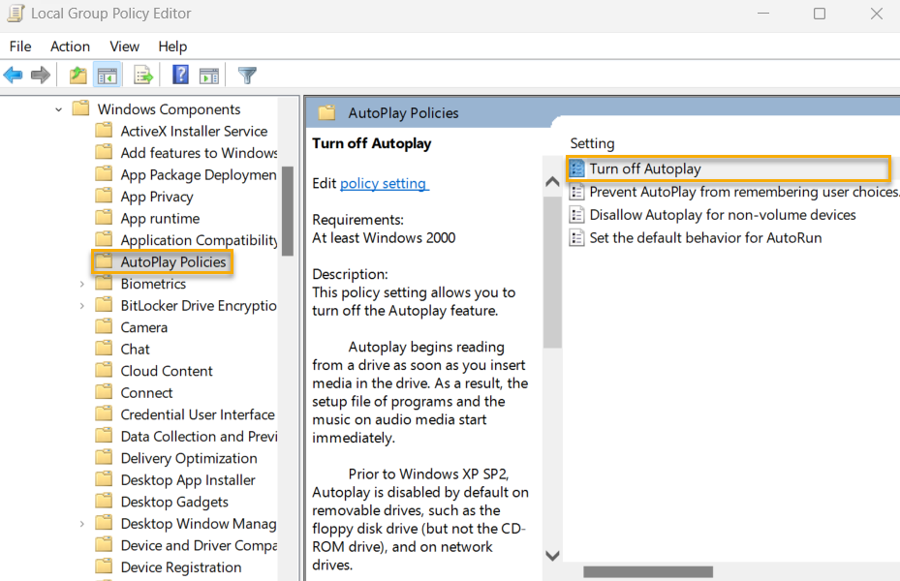Viewport: 900px width, 581px height.
Task: Expand the Biometrics tree node
Action: 80,283
